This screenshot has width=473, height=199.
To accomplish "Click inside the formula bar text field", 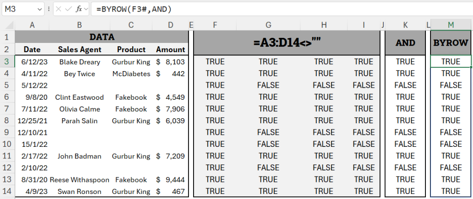I will [x=281, y=9].
